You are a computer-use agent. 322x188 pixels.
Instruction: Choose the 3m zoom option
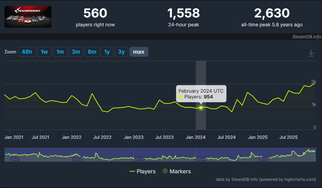[76, 52]
